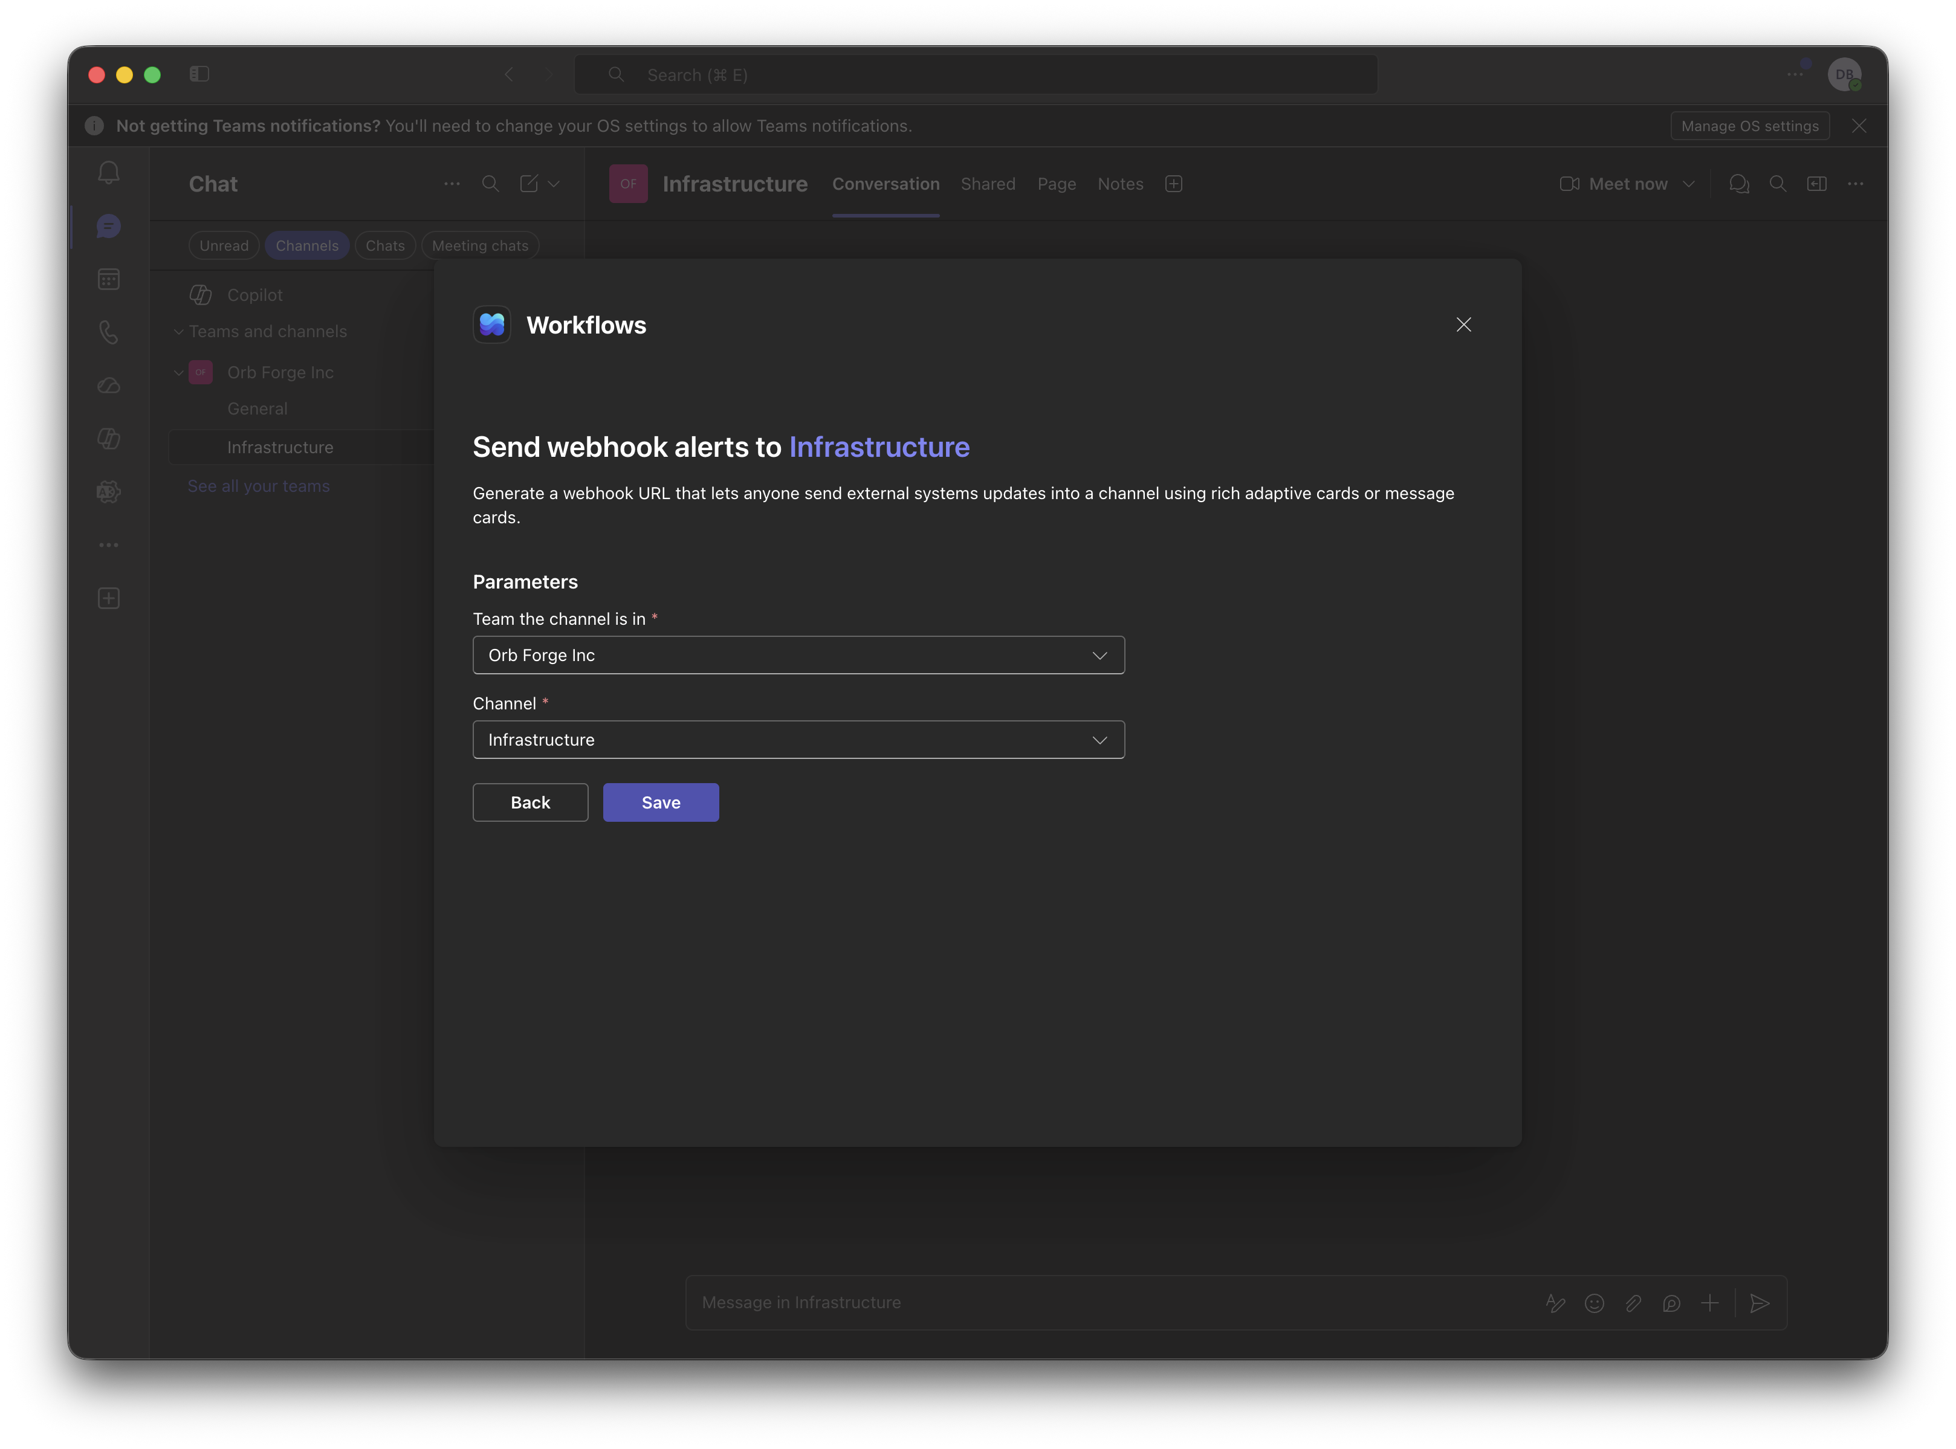Open composer actions plus icon

(x=1709, y=1303)
